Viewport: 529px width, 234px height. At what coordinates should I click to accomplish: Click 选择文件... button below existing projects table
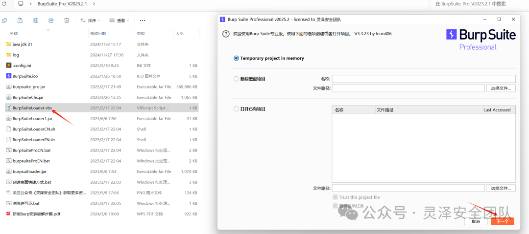(x=501, y=188)
